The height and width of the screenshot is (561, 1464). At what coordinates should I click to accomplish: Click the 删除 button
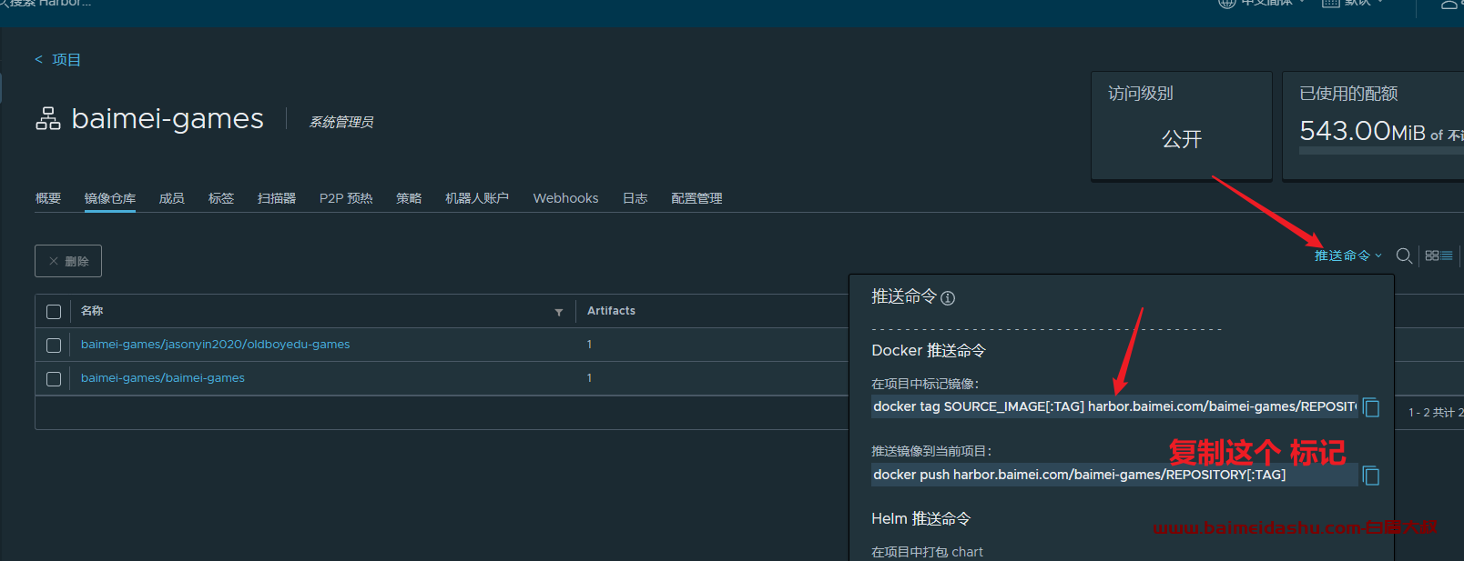(68, 261)
